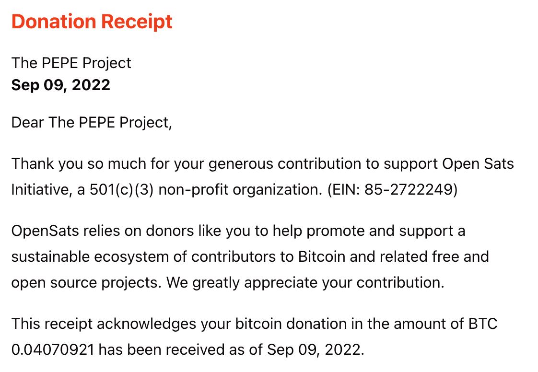The height and width of the screenshot is (372, 538).
Task: Click the capitalized word "Bitcoin"
Action: coord(322,256)
